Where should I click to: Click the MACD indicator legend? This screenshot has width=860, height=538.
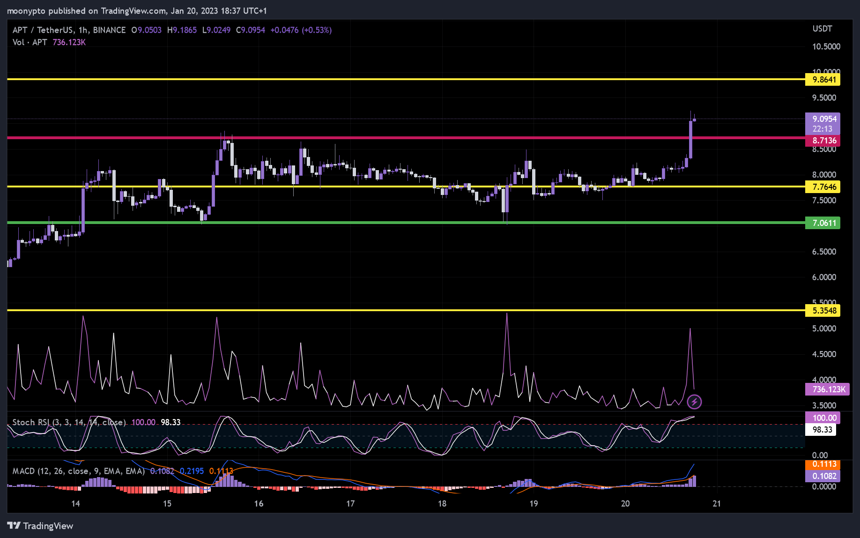[78, 471]
